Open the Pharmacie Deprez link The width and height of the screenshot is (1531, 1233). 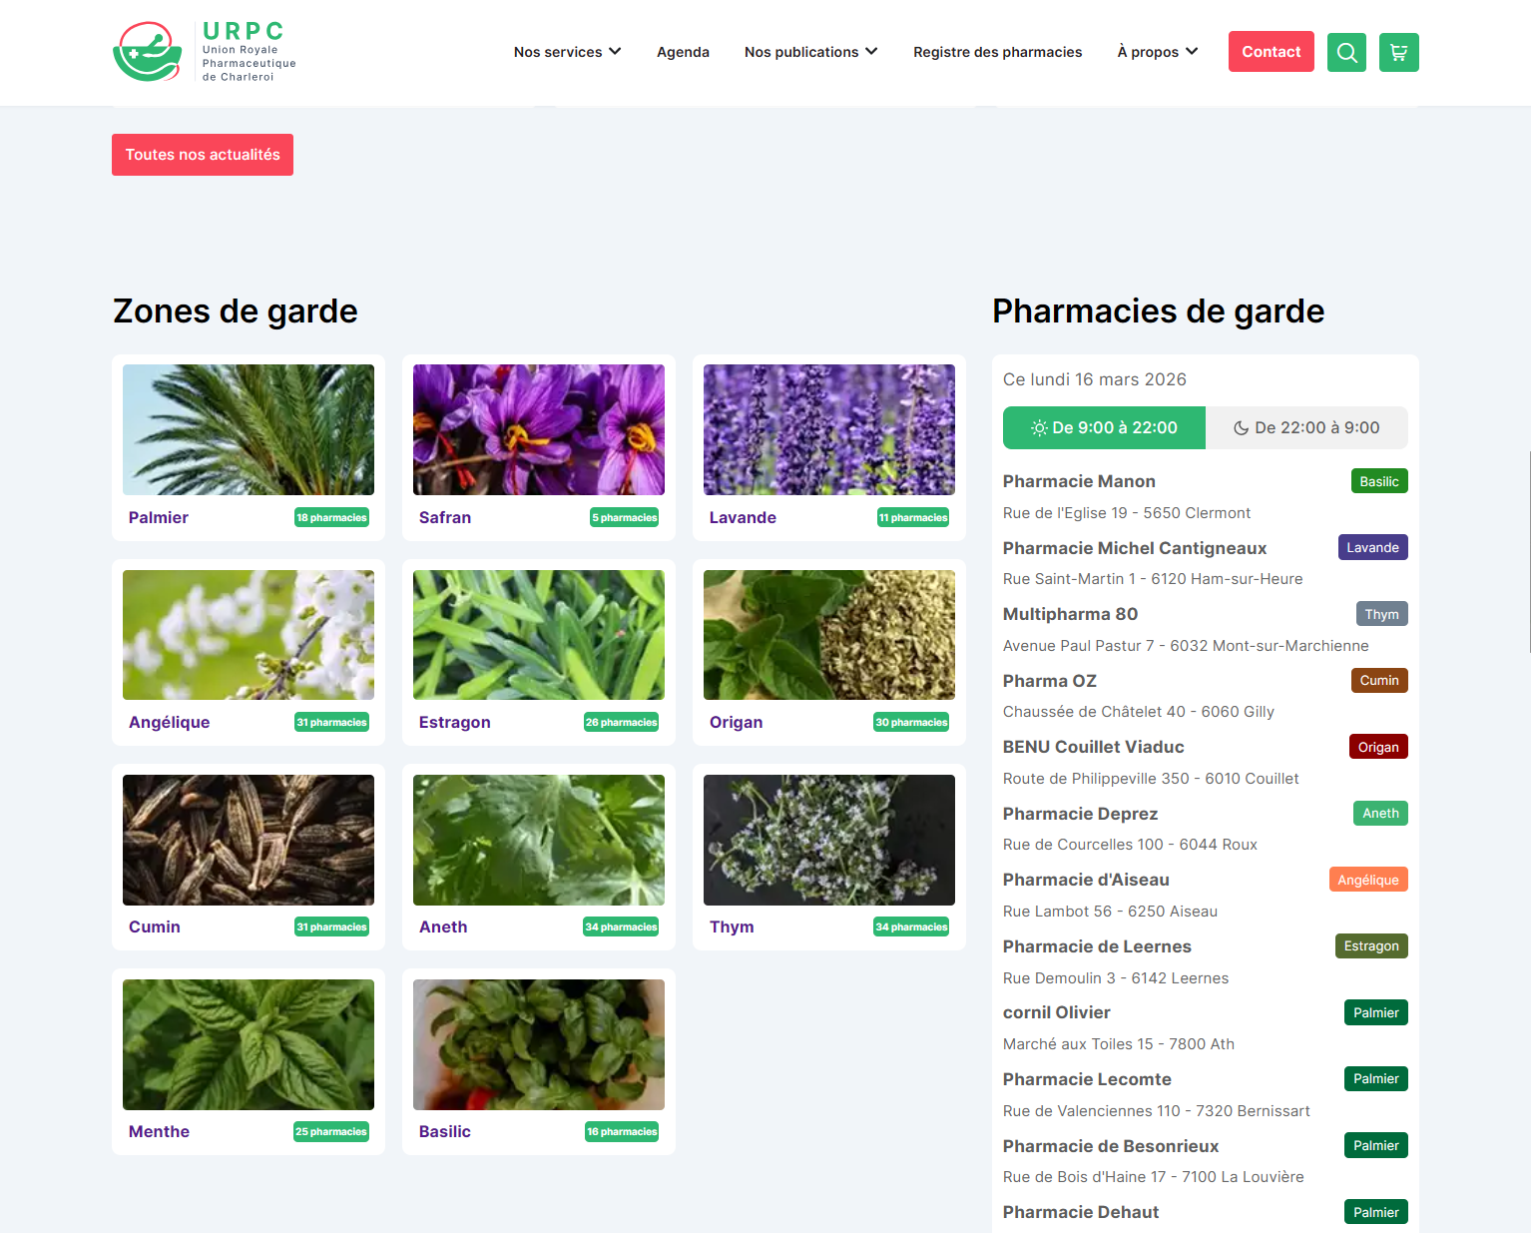1080,814
